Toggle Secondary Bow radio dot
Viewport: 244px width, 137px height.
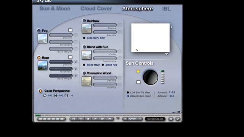click(84, 38)
